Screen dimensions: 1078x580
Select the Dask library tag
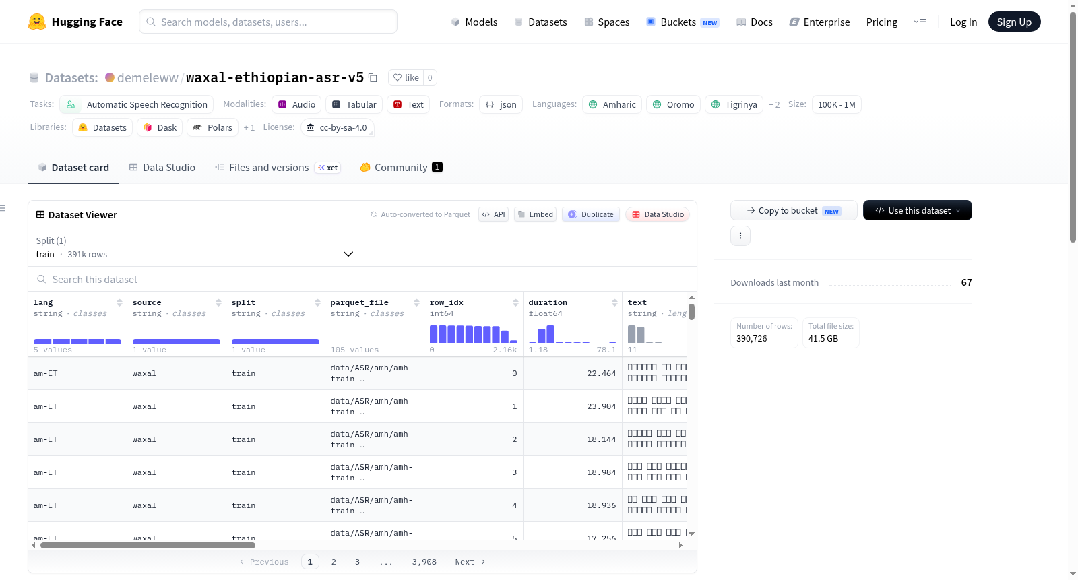160,127
